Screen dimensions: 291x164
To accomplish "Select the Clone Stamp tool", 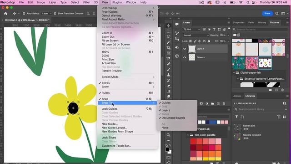I will tap(169, 75).
